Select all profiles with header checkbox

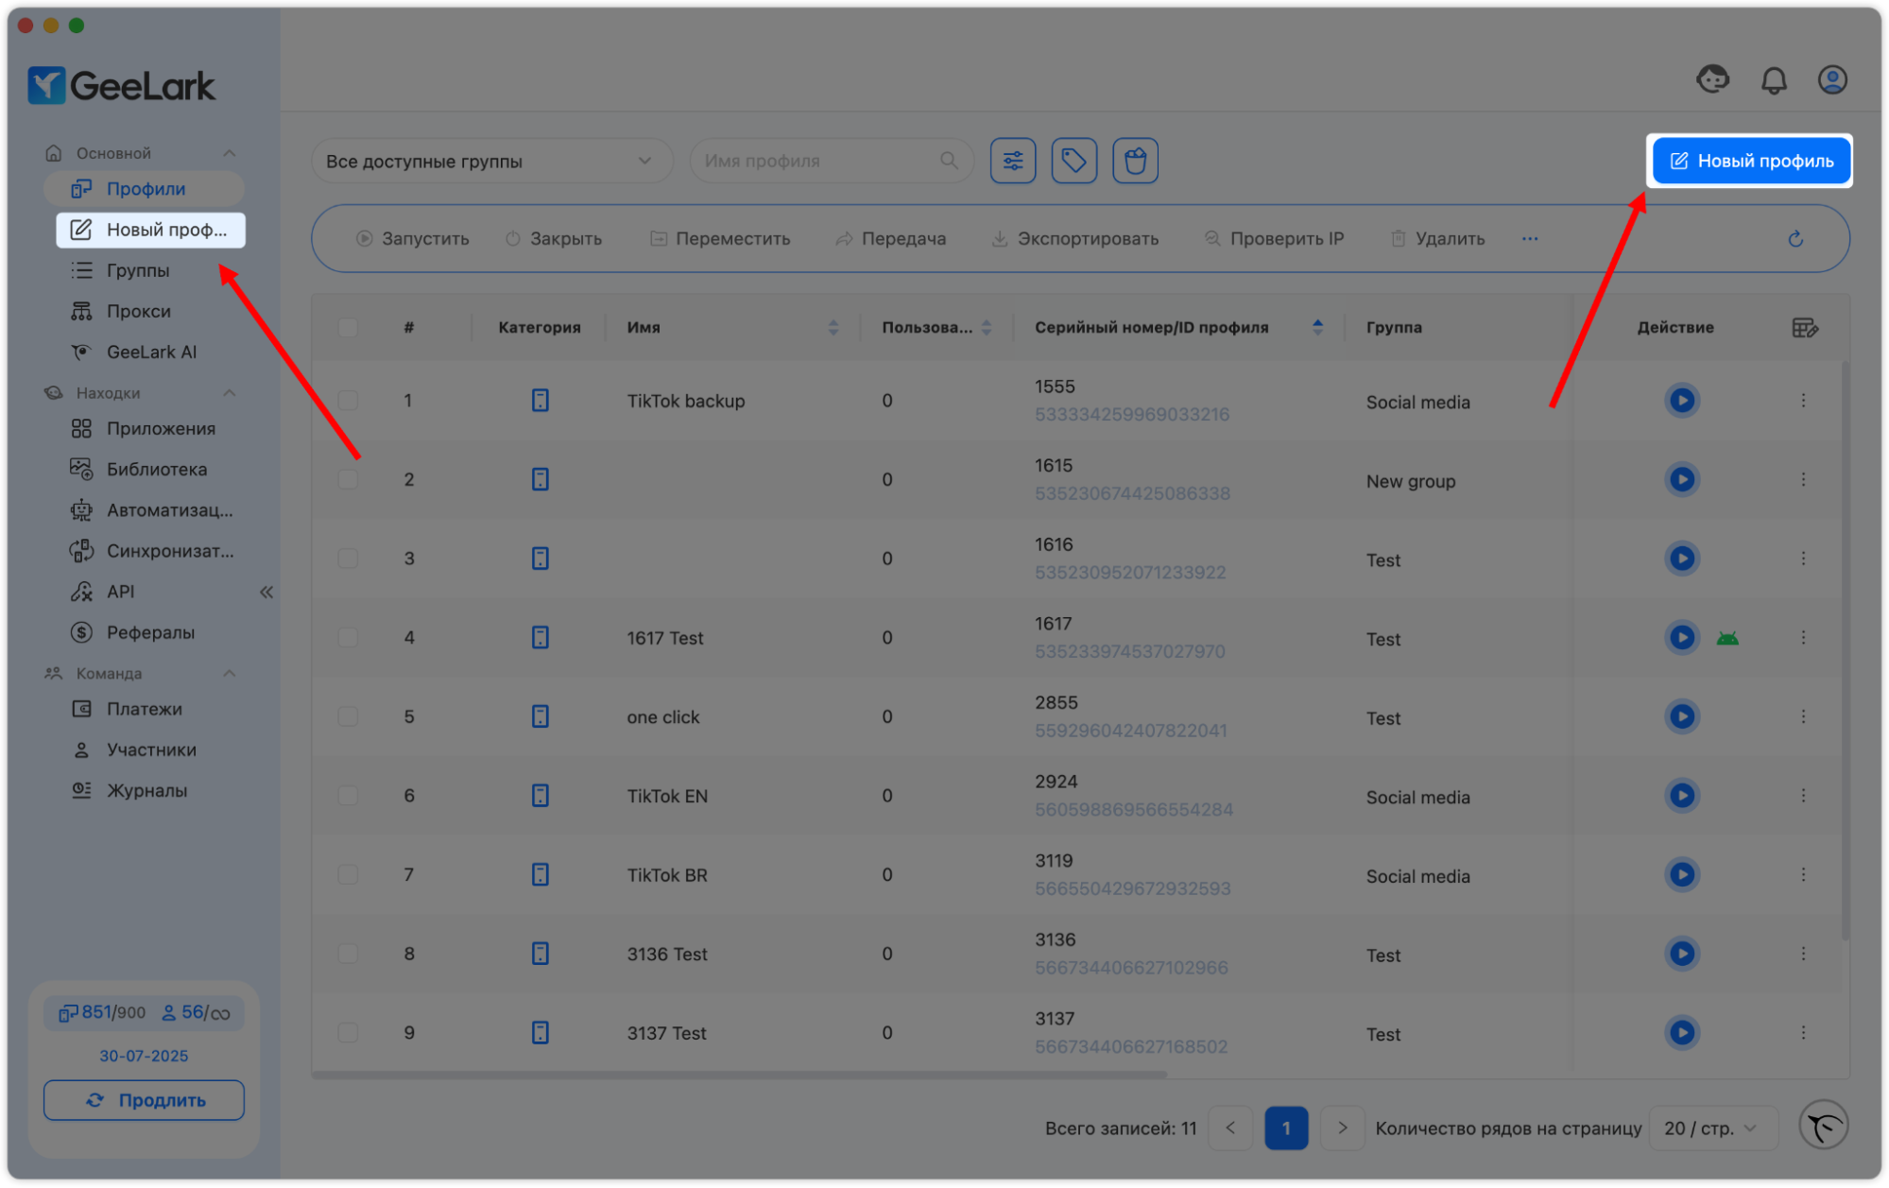(x=348, y=328)
